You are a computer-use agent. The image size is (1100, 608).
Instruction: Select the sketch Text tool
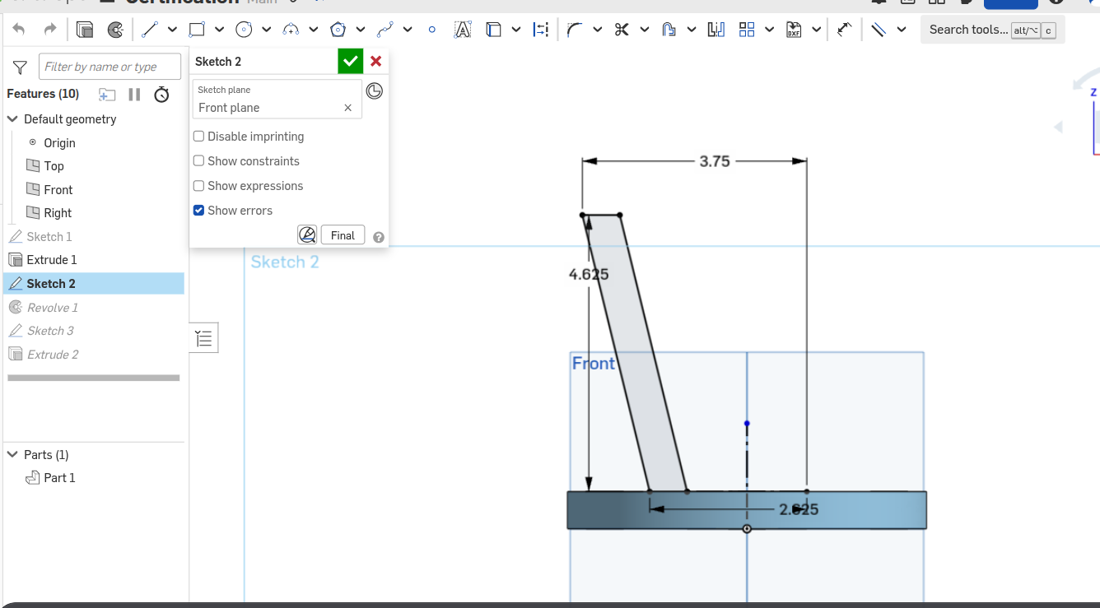coord(463,30)
